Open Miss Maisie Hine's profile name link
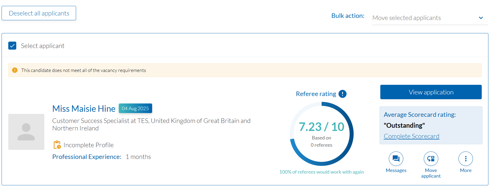The image size is (490, 188). click(84, 109)
